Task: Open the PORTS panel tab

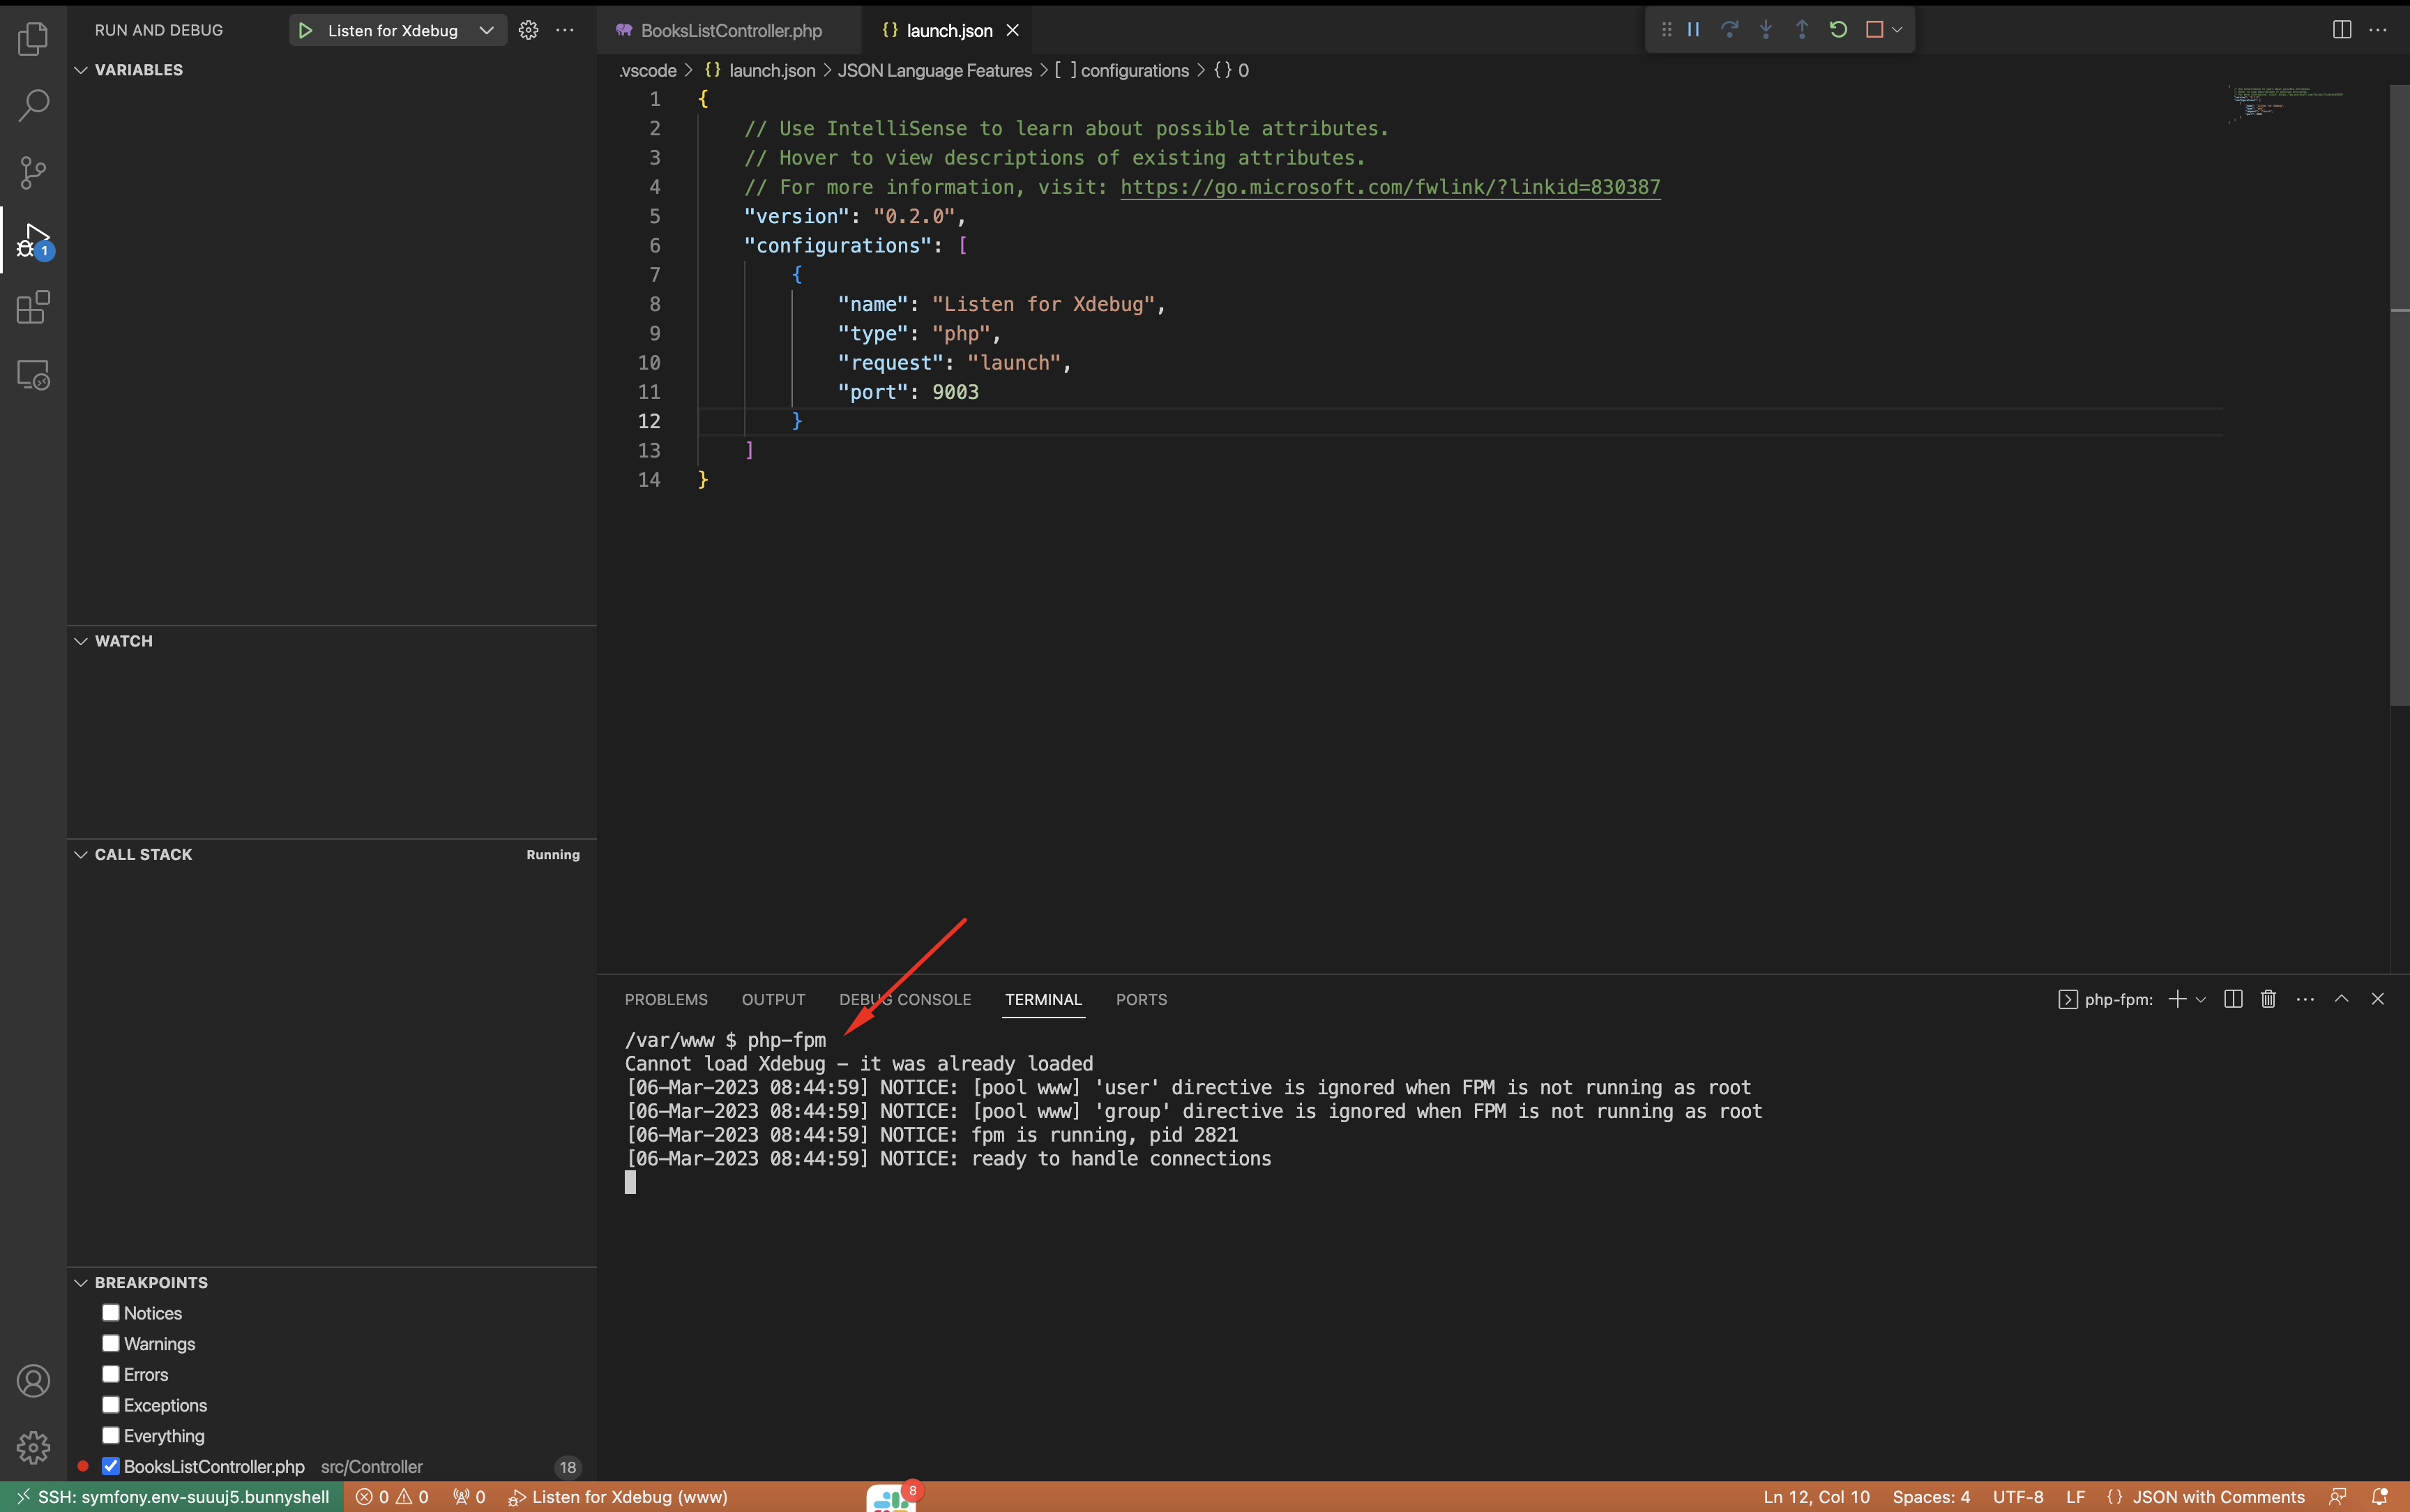Action: [1142, 1000]
